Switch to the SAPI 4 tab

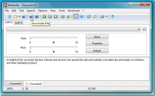[x=9, y=22]
